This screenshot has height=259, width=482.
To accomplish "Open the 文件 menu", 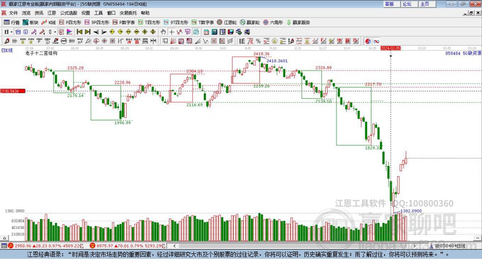I will pyautogui.click(x=13, y=13).
